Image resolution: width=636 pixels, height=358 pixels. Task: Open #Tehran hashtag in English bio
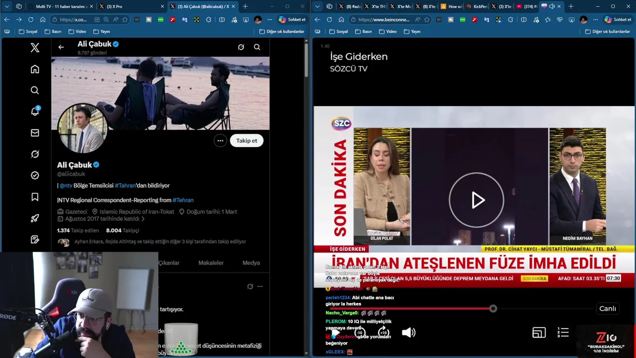pyautogui.click(x=183, y=200)
